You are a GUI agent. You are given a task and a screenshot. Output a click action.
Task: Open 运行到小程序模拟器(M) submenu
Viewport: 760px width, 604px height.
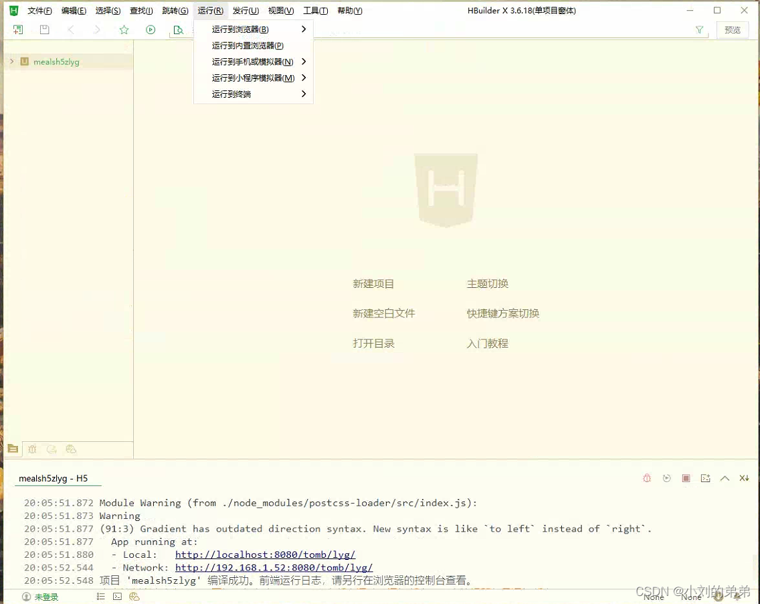(x=254, y=78)
